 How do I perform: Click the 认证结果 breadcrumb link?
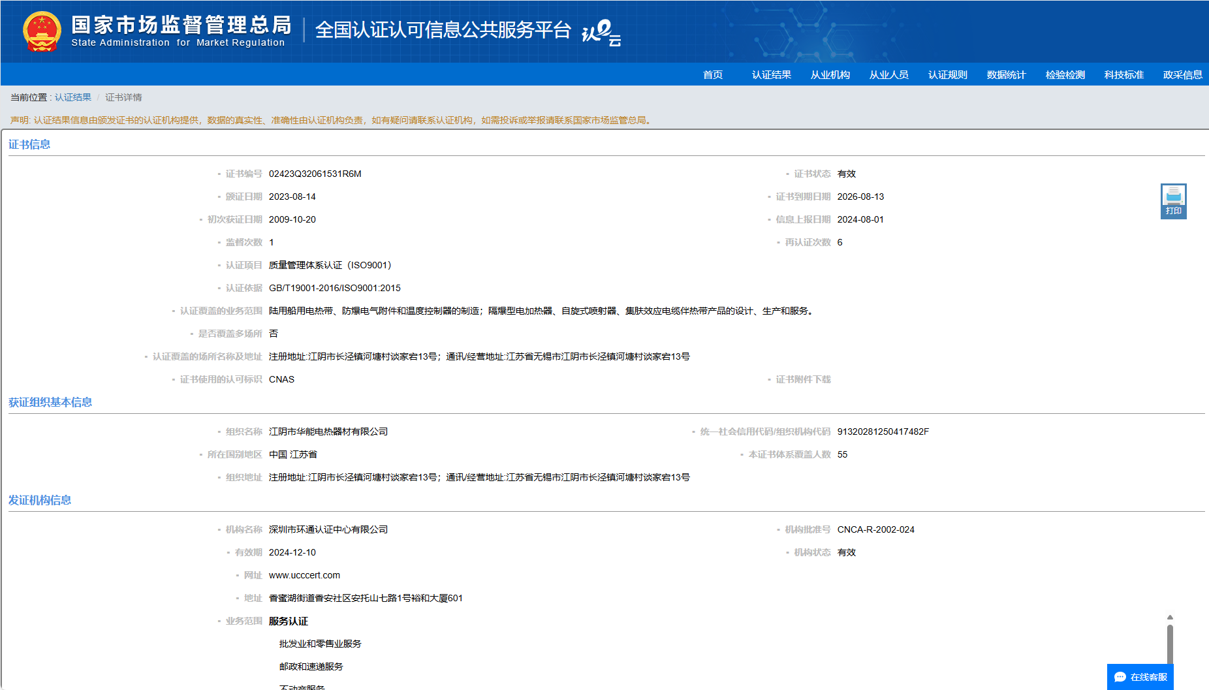73,97
